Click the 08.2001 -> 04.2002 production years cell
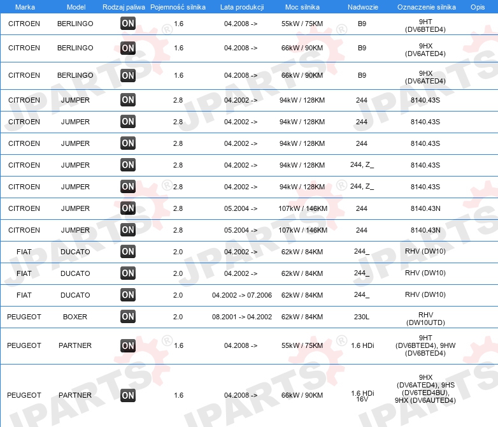The width and height of the screenshot is (498, 427). 242,317
